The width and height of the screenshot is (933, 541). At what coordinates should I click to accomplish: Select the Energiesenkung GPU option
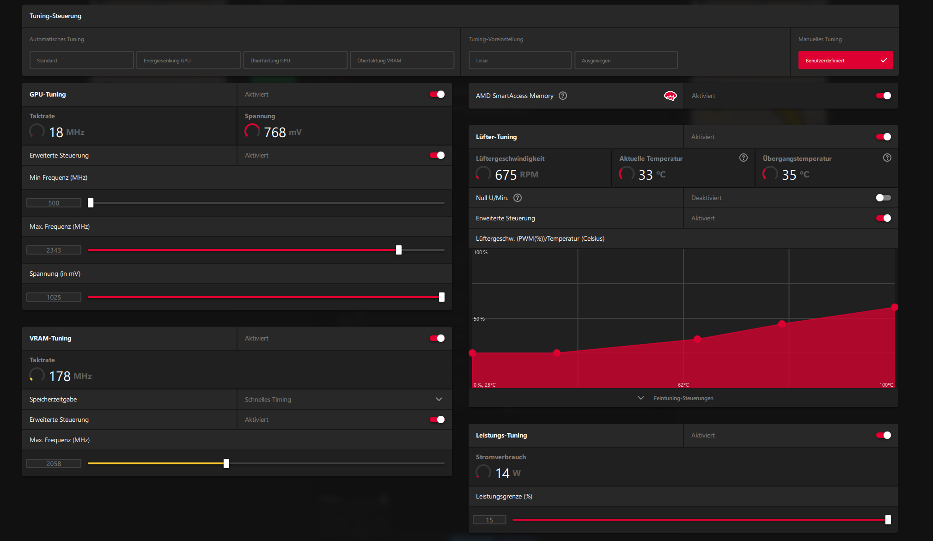point(188,61)
